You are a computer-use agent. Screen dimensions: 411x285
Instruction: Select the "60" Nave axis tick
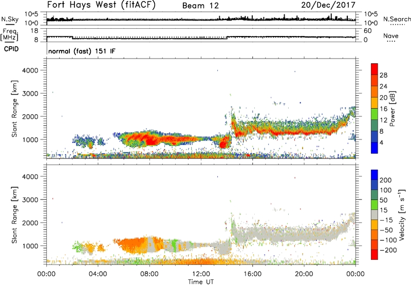tap(368, 31)
